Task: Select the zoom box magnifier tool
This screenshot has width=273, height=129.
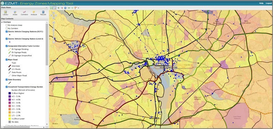Action: click(55, 8)
